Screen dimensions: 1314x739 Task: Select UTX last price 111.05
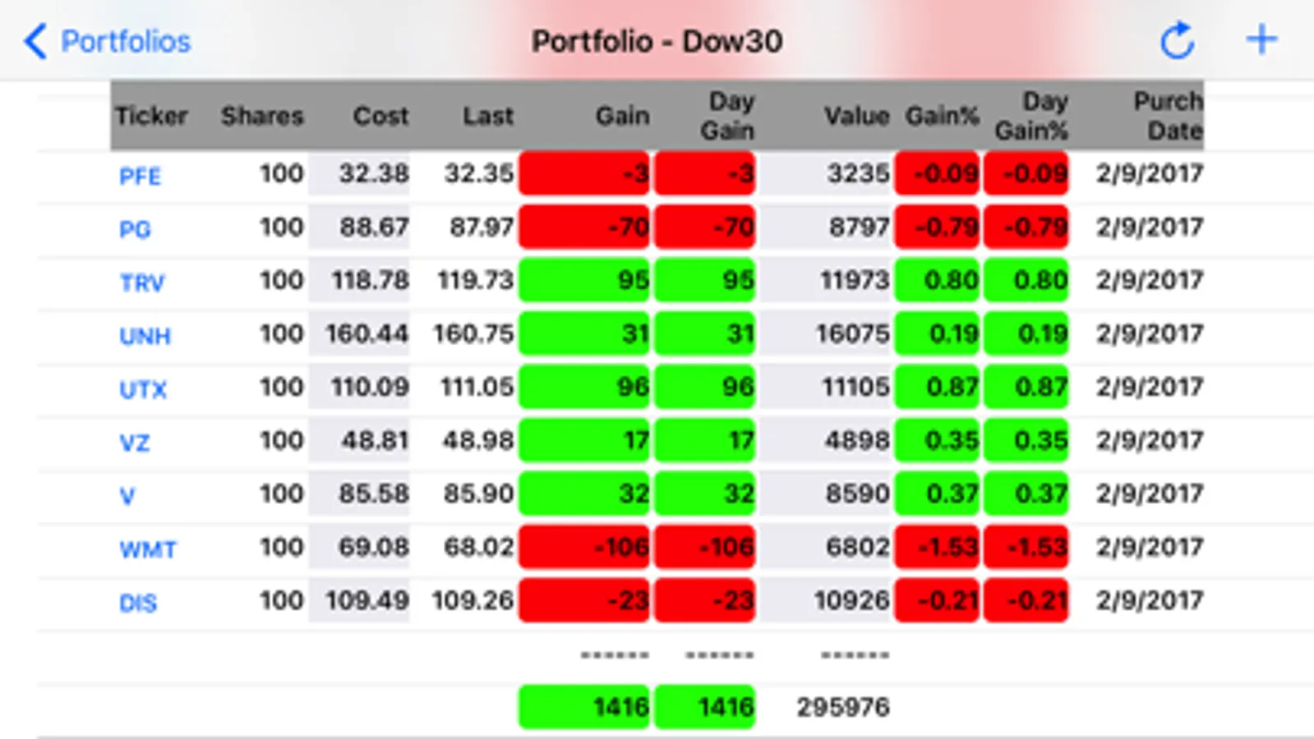point(477,387)
